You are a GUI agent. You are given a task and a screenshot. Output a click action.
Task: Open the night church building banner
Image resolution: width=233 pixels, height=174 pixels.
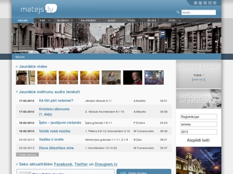pyautogui.click(x=199, y=160)
